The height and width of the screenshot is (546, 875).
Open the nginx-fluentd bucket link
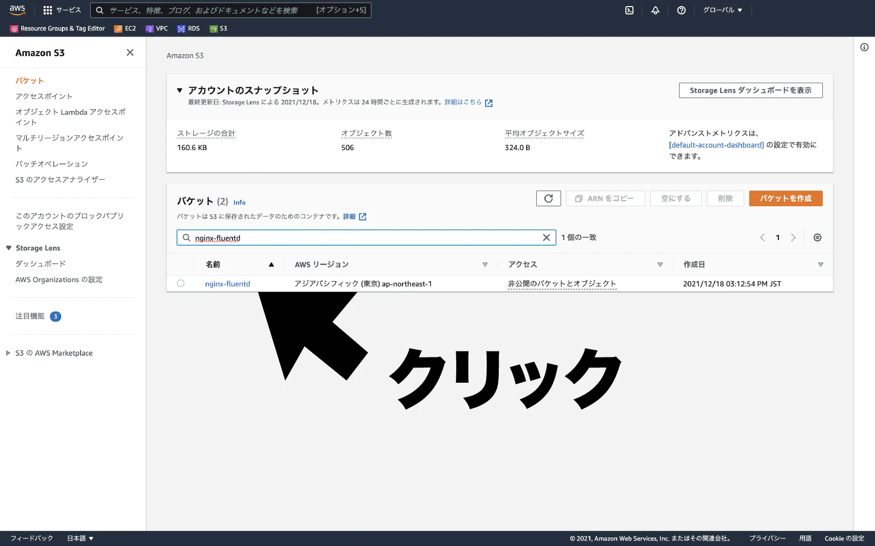pyautogui.click(x=227, y=284)
